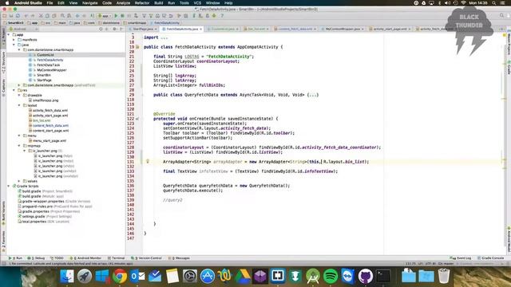Open menu_start_page.xml in the tree
This screenshot has height=287, width=511.
coord(50,140)
